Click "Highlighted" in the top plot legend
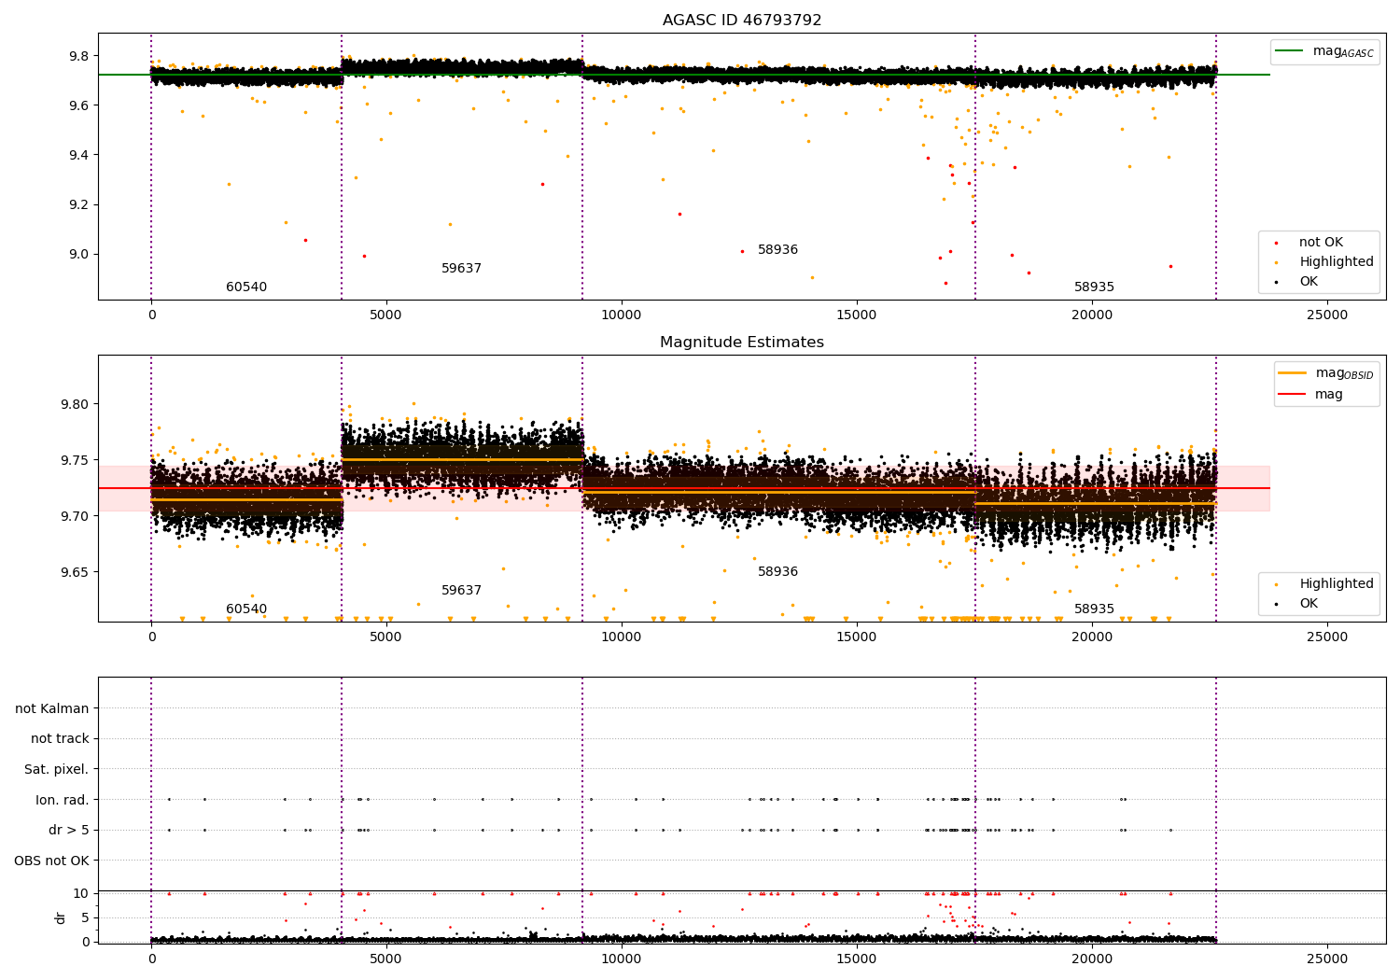1400x980 pixels. click(x=1337, y=262)
